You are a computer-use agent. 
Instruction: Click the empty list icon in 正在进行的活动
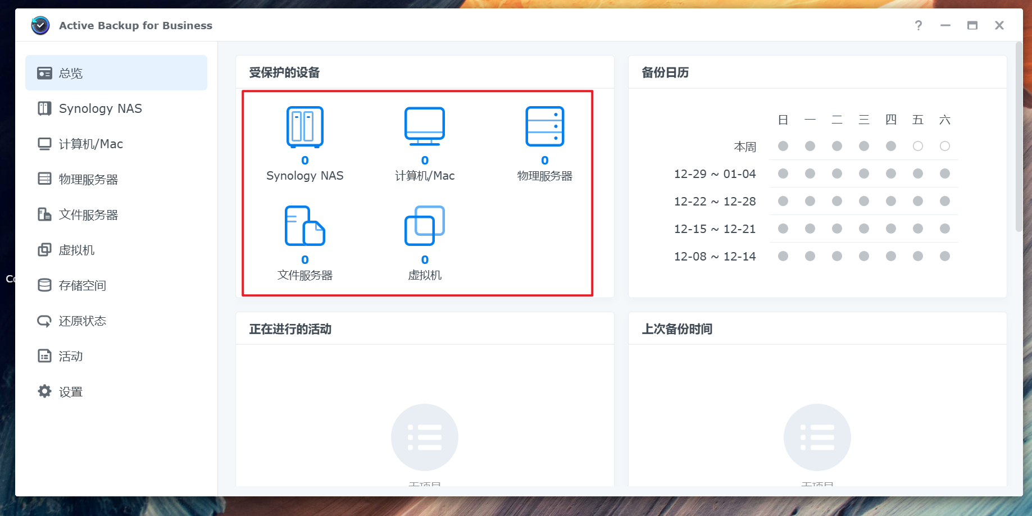point(425,437)
